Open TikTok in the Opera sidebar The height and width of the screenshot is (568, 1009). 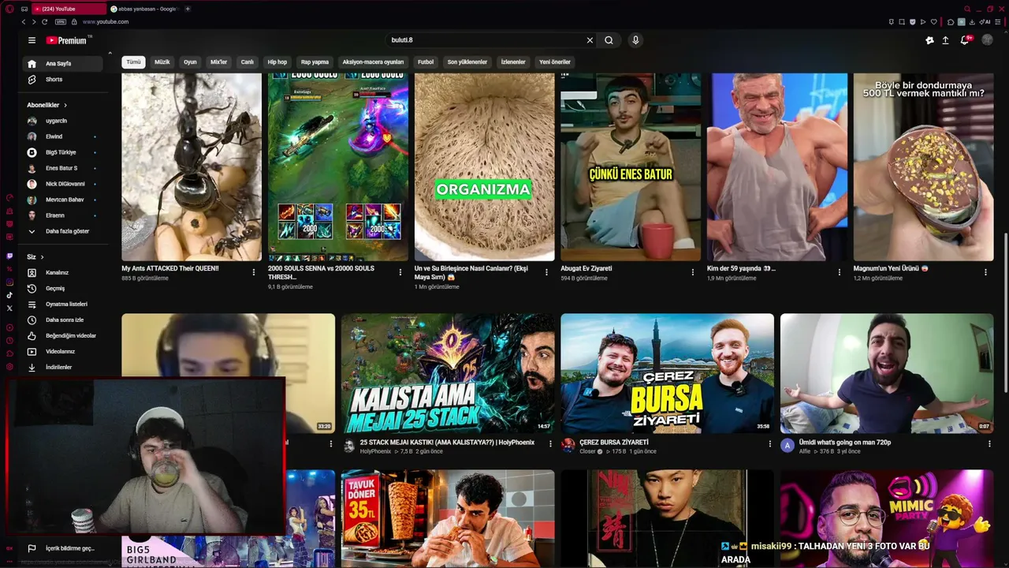coord(9,295)
